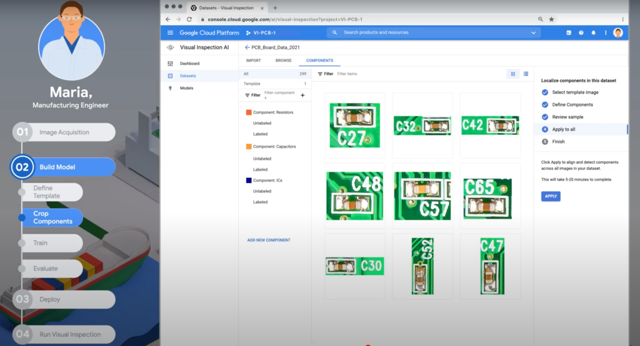This screenshot has width=640, height=346.
Task: Click the zoom magnifier in address bar
Action: (540, 19)
